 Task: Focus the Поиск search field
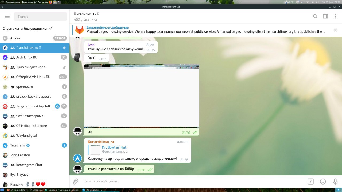click(x=40, y=17)
